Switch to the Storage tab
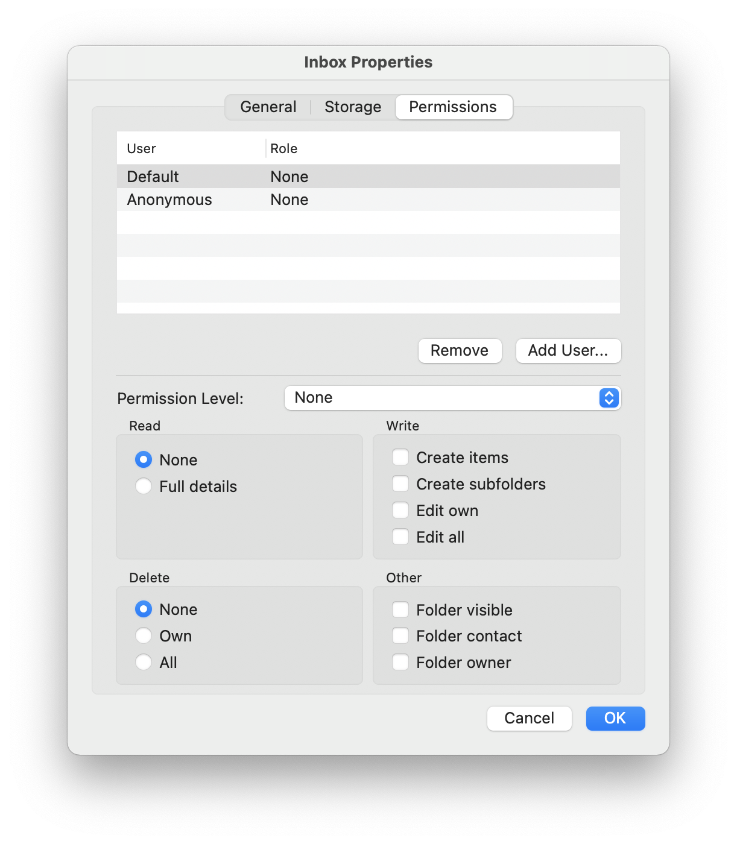Image resolution: width=737 pixels, height=844 pixels. pyautogui.click(x=352, y=107)
